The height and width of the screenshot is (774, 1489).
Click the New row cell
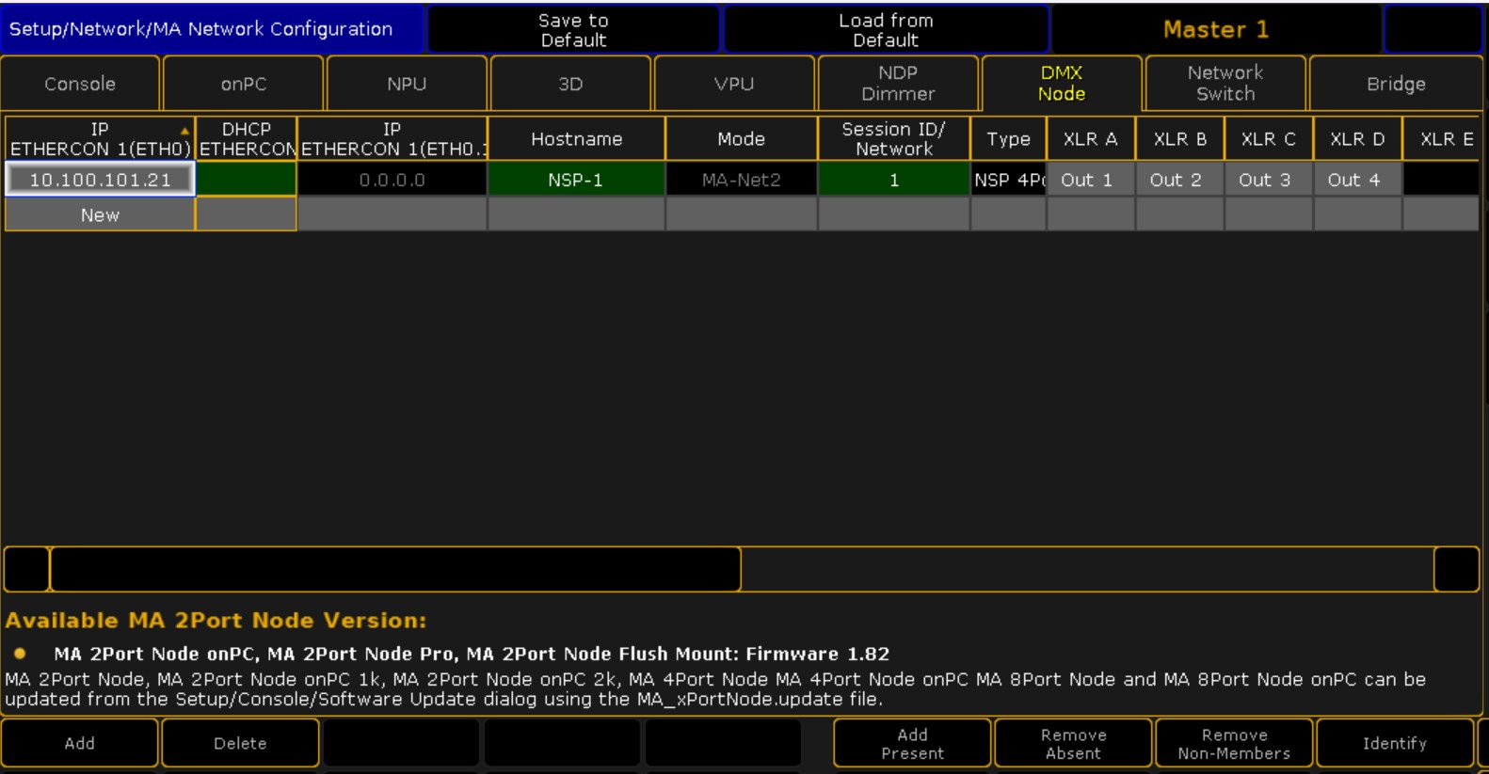[100, 215]
